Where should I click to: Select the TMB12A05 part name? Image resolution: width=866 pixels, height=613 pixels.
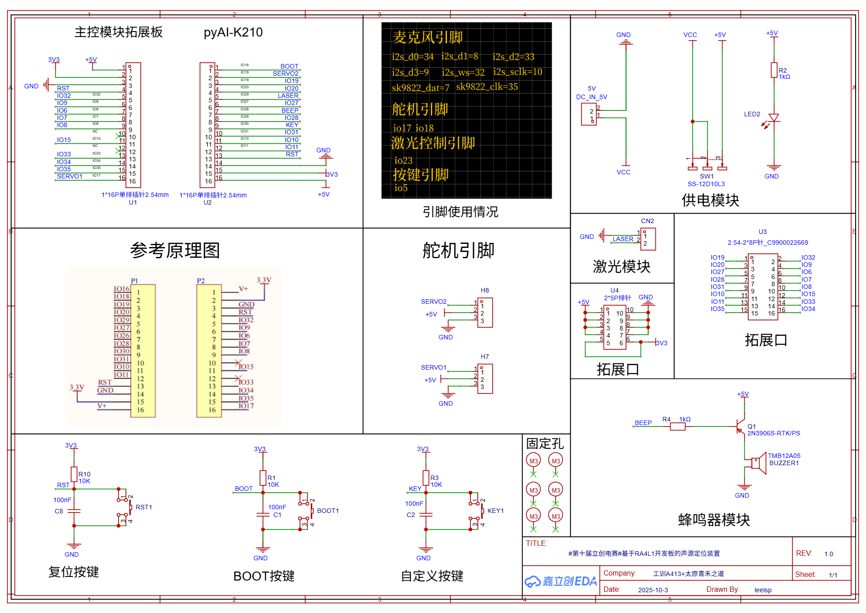coord(784,456)
